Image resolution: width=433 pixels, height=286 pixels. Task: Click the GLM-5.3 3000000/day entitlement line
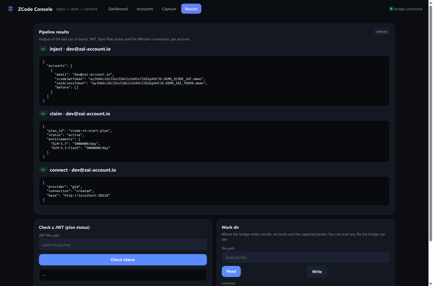[x=75, y=144]
